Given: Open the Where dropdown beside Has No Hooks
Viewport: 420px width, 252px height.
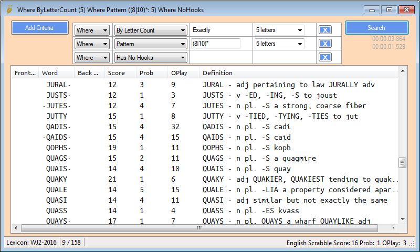Looking at the screenshot, I should tap(92, 58).
